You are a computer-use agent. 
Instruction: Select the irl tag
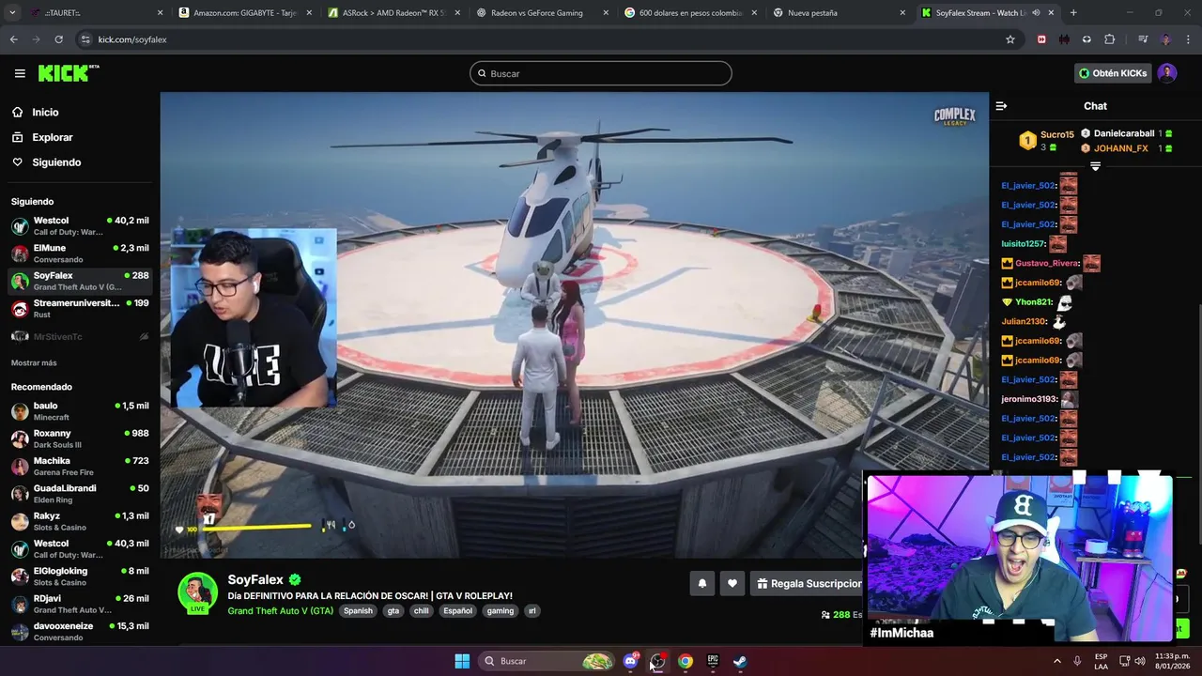532,610
